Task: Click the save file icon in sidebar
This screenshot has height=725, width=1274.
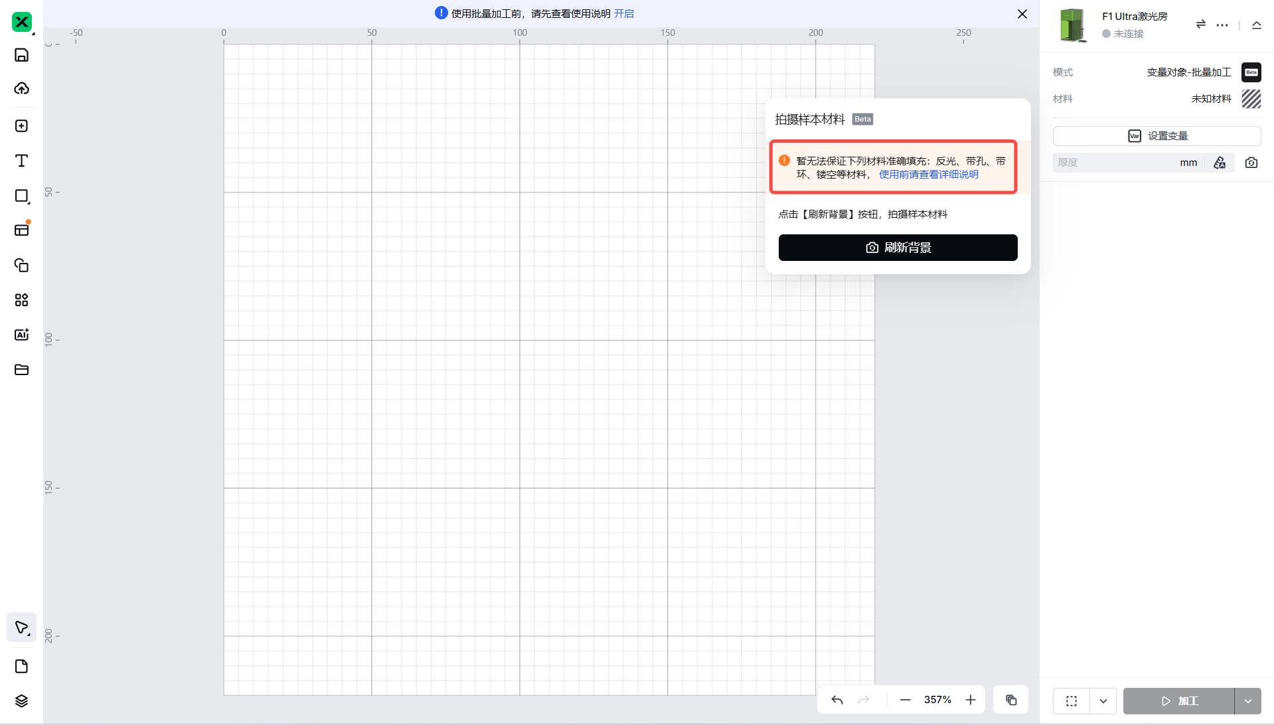Action: (21, 55)
